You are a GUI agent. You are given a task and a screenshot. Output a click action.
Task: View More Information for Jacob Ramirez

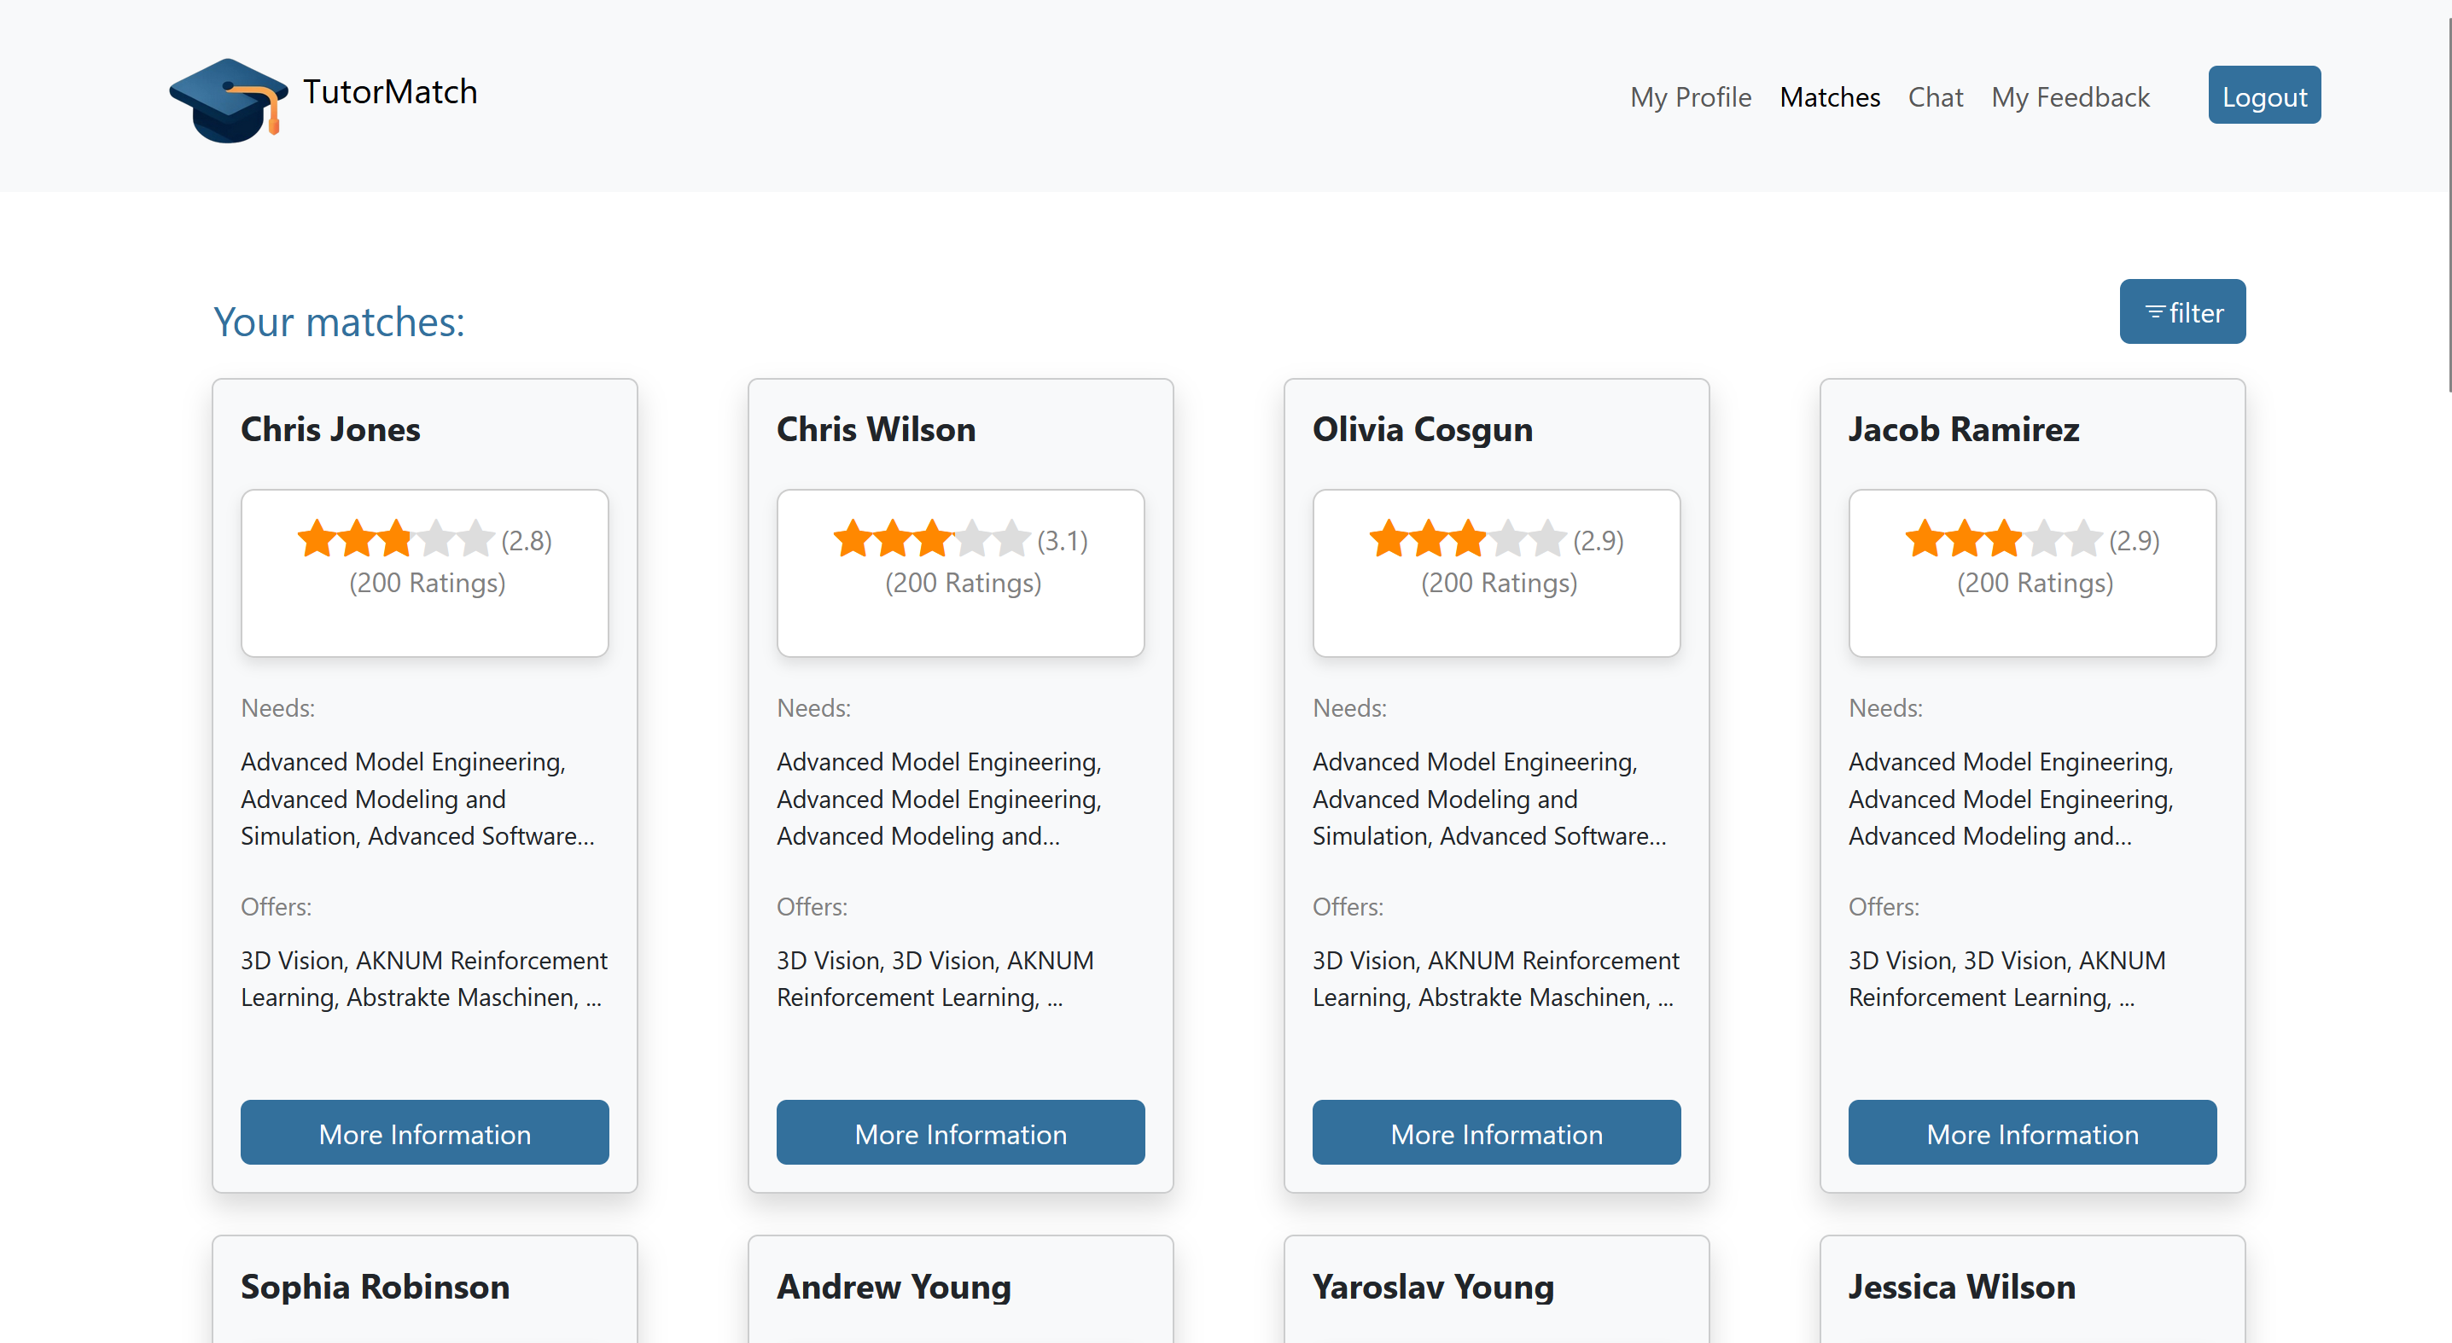(x=2032, y=1132)
